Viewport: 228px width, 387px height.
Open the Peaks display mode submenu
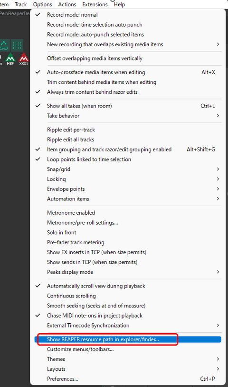point(128,272)
